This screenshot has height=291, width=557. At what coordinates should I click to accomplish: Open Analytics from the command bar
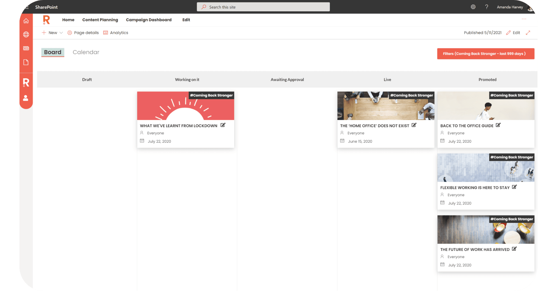pos(116,33)
